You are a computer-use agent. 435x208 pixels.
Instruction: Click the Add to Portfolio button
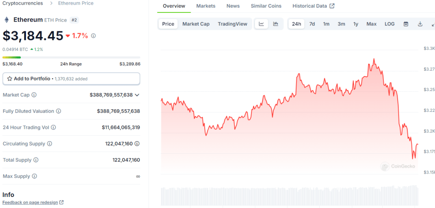[x=71, y=79]
